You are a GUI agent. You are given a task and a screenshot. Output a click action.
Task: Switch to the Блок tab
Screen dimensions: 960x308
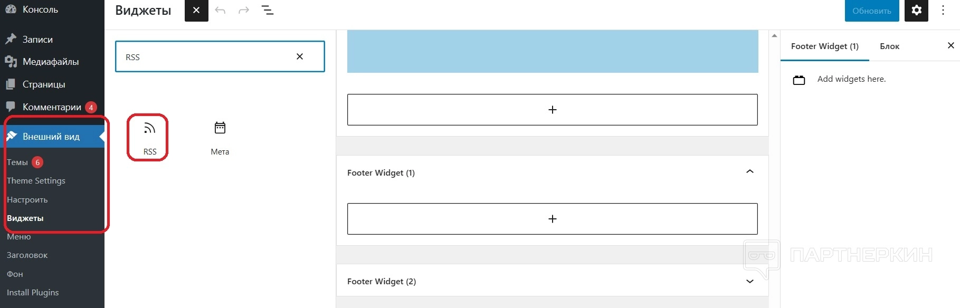[x=889, y=46]
